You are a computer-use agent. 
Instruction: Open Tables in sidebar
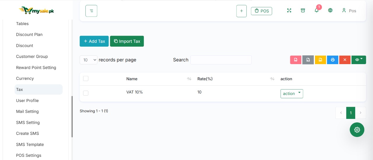click(x=22, y=24)
